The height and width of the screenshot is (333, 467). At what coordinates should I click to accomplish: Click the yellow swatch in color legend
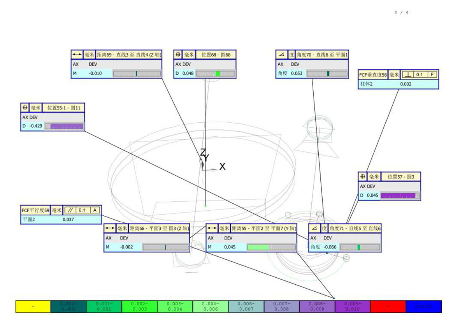[33, 307]
